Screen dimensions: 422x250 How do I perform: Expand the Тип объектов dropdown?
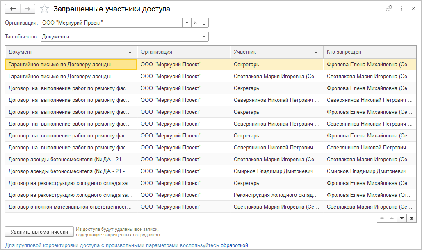pos(204,37)
